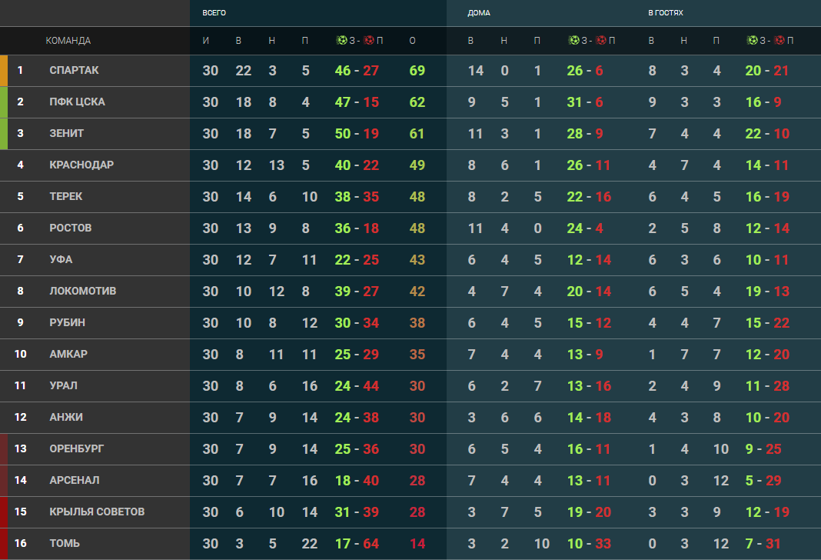Open the В ГОСТЯХ section header
The width and height of the screenshot is (821, 560).
click(665, 13)
